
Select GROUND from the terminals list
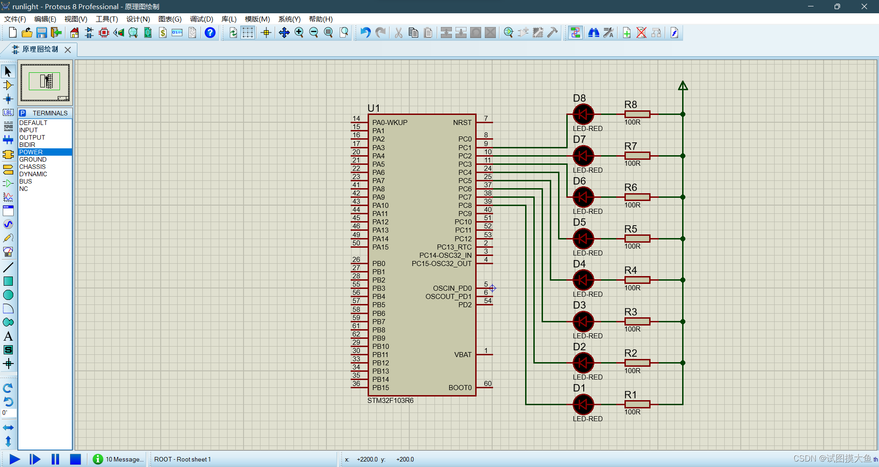click(32, 159)
